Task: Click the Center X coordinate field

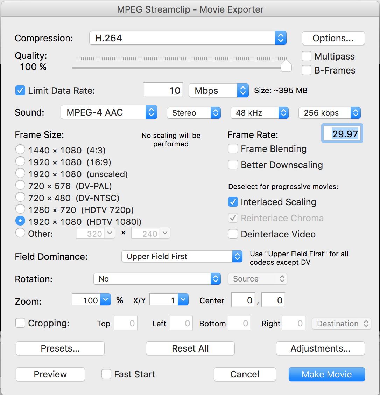Action: click(x=243, y=300)
